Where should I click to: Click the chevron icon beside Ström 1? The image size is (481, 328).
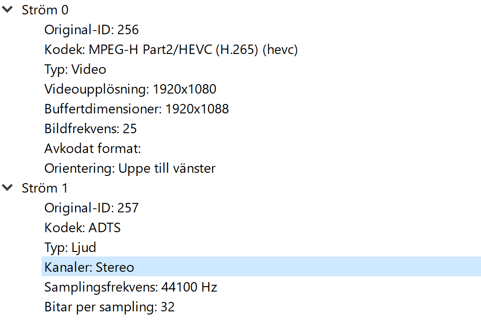pos(7,188)
